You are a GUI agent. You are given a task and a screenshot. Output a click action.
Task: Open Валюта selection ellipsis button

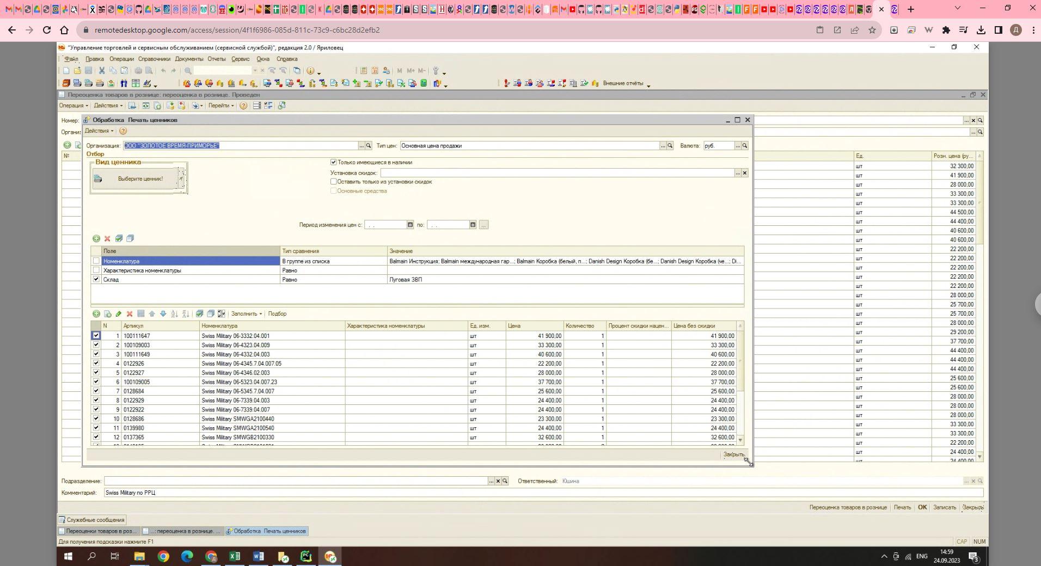tap(738, 146)
